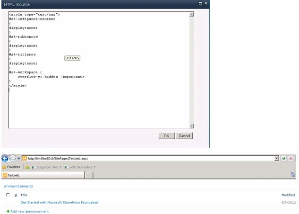This screenshot has height=214, width=299.
Task: Click the #s4-ribbonrow line in source
Action: click(23, 36)
